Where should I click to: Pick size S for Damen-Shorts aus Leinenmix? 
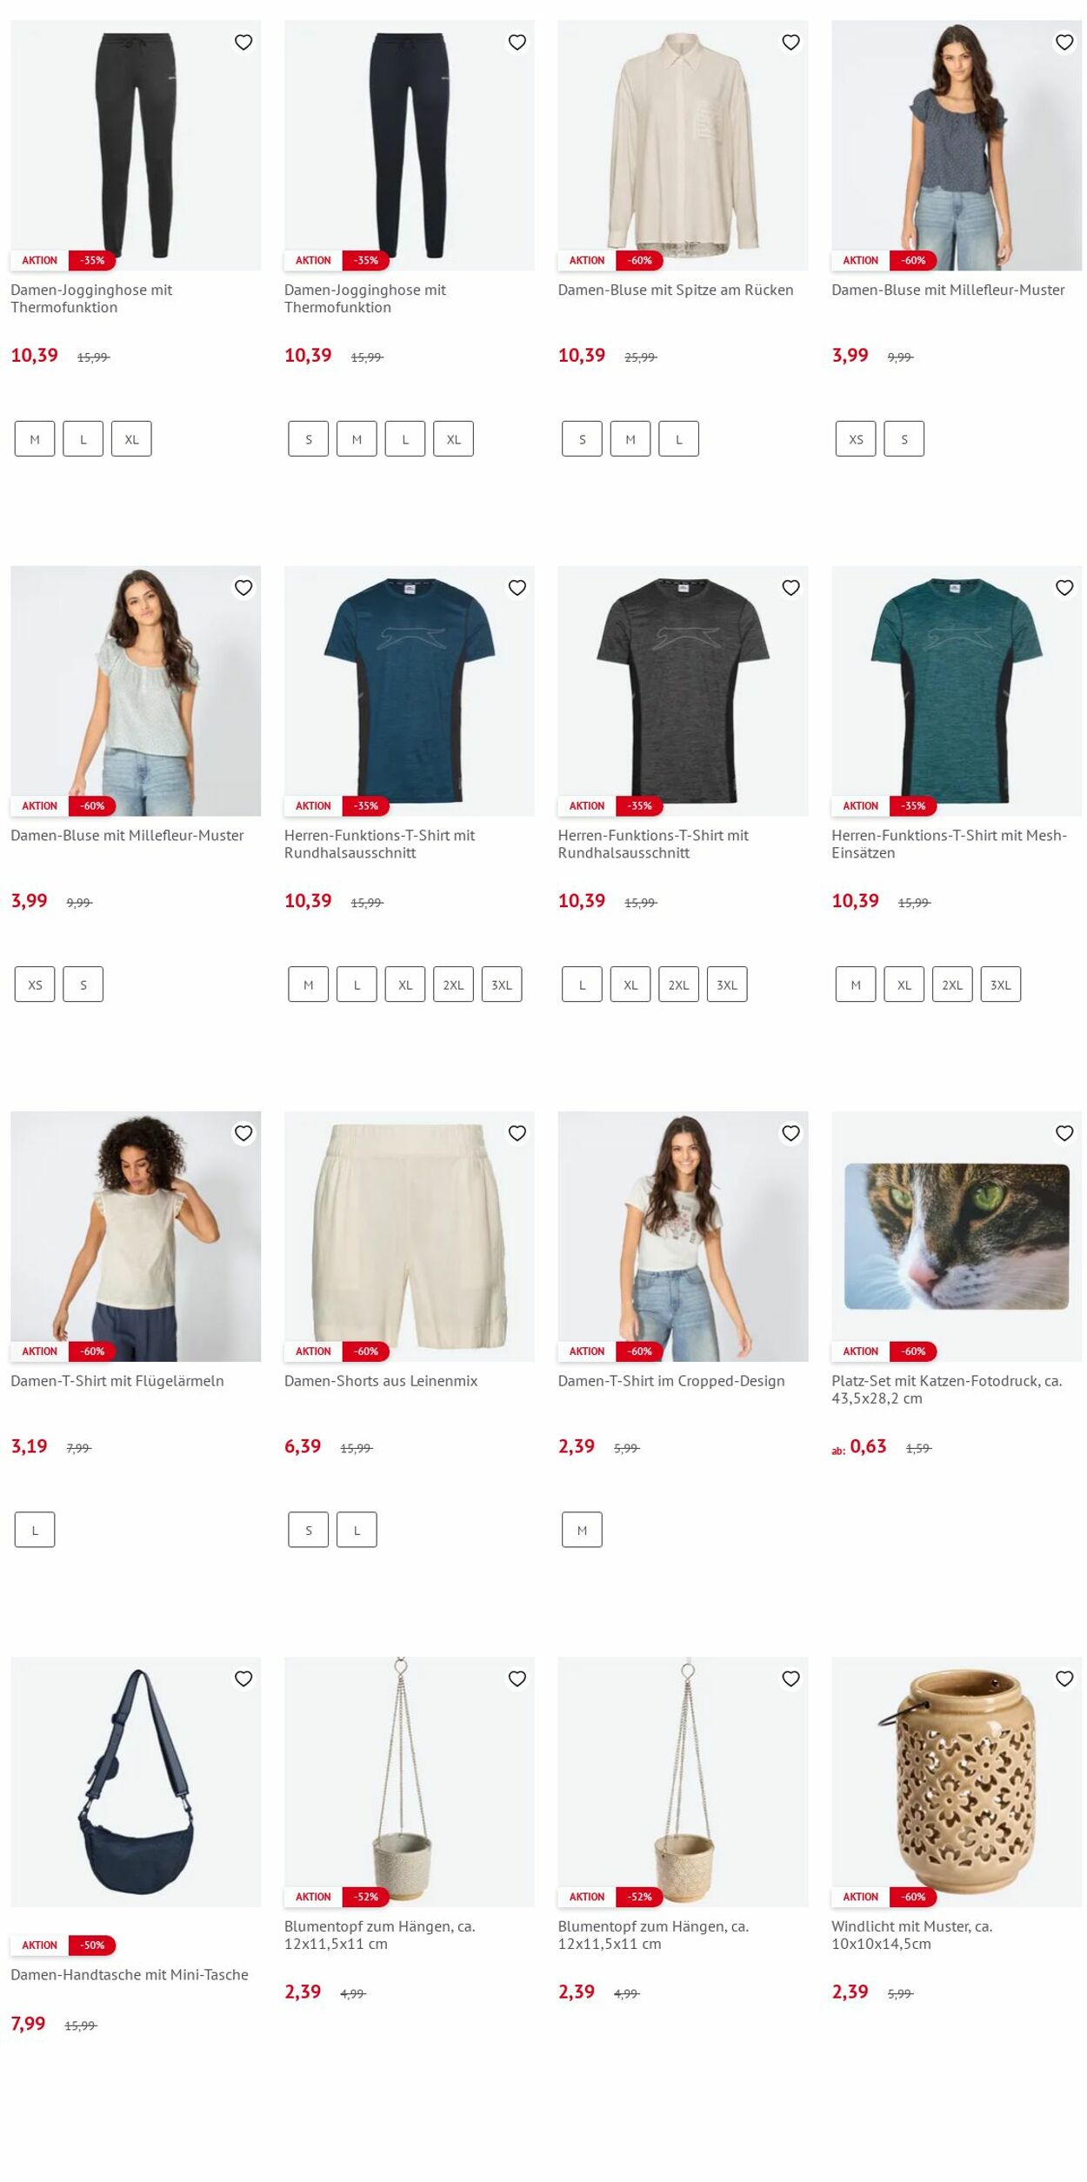pos(309,1530)
